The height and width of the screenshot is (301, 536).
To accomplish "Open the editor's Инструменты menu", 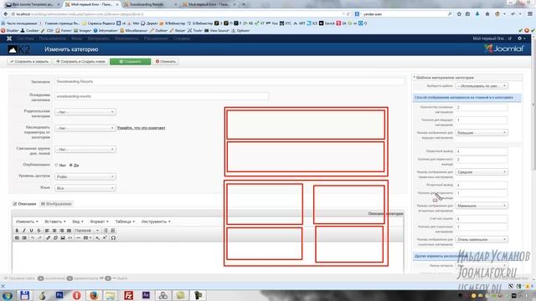I will coord(156,222).
